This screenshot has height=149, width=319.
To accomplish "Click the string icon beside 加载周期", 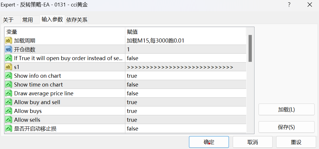I will coord(9,41).
